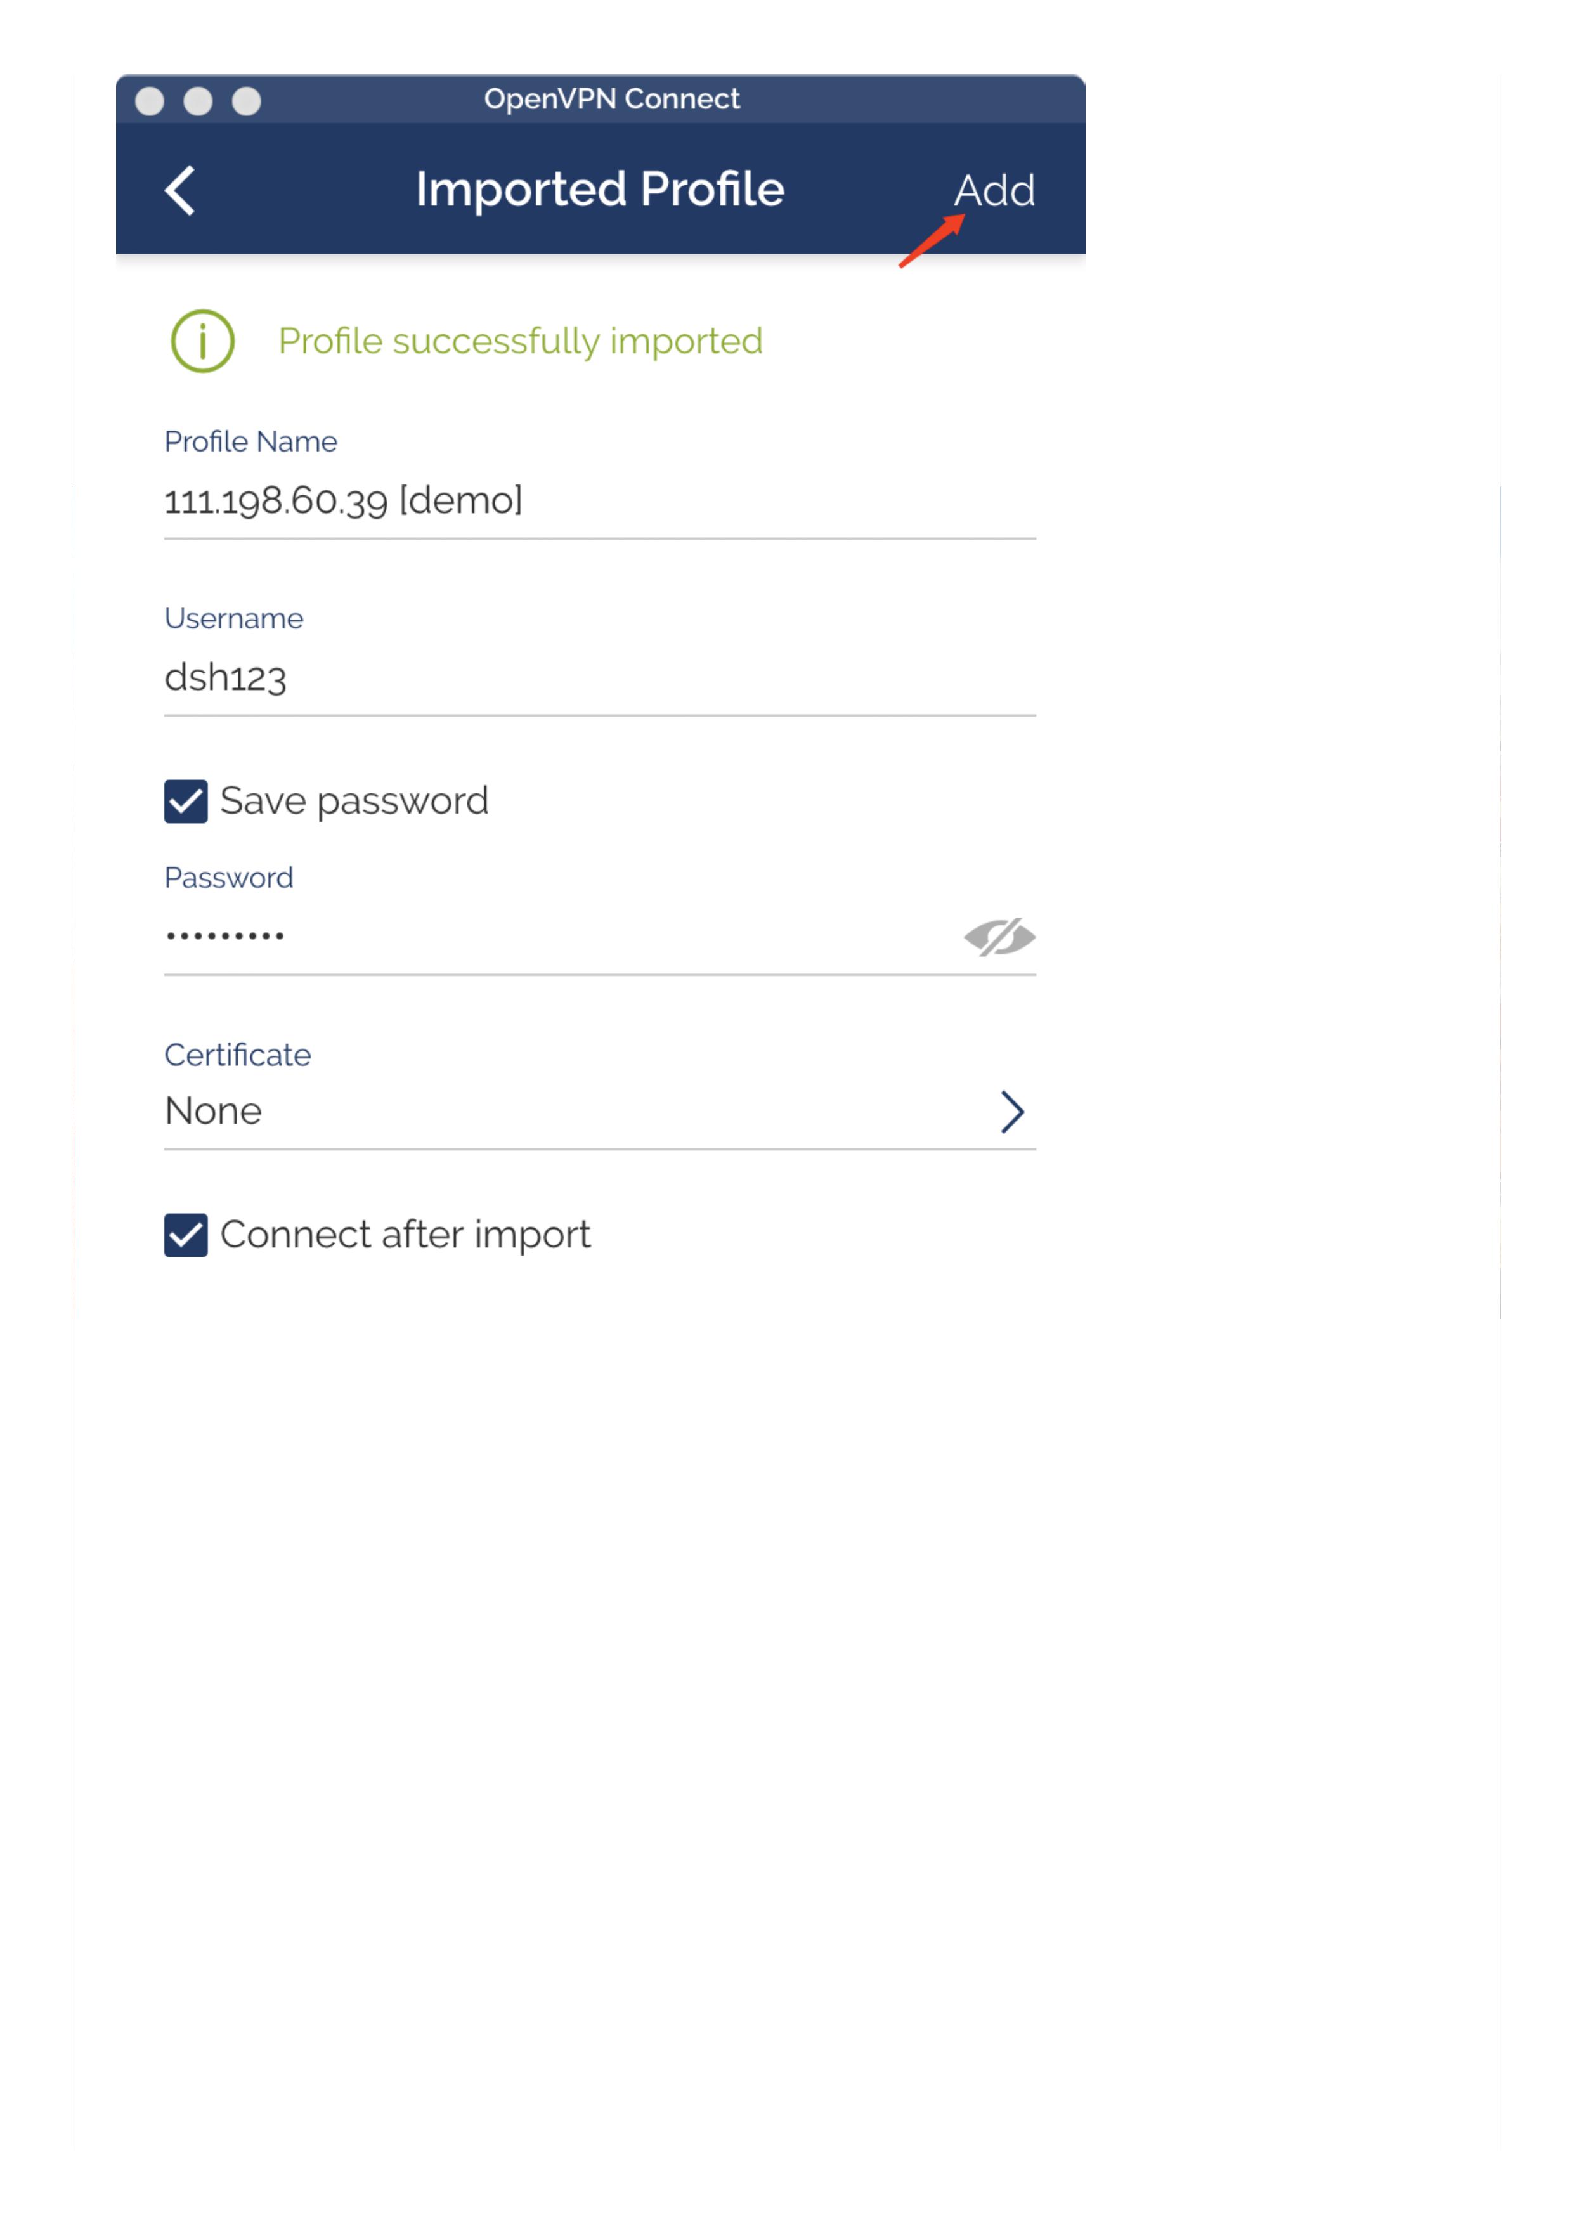Click the None certificate value
This screenshot has width=1572, height=2222.
(214, 1111)
